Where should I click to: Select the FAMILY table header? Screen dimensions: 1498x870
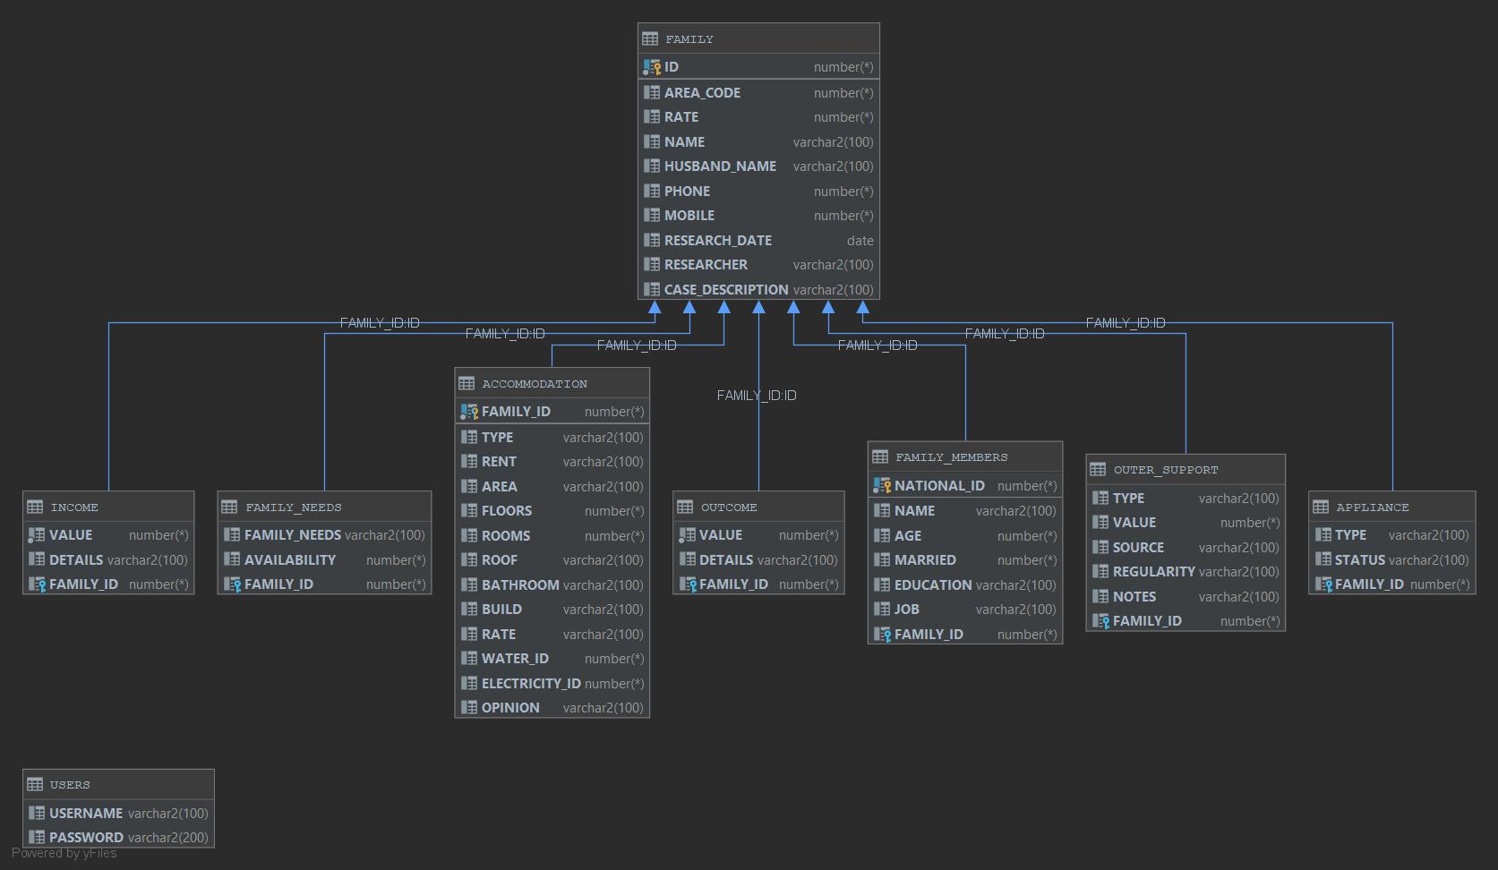click(758, 38)
